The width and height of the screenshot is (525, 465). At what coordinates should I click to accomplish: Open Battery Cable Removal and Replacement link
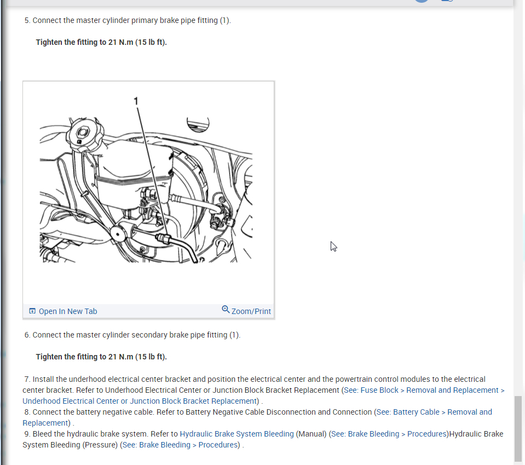pyautogui.click(x=434, y=412)
